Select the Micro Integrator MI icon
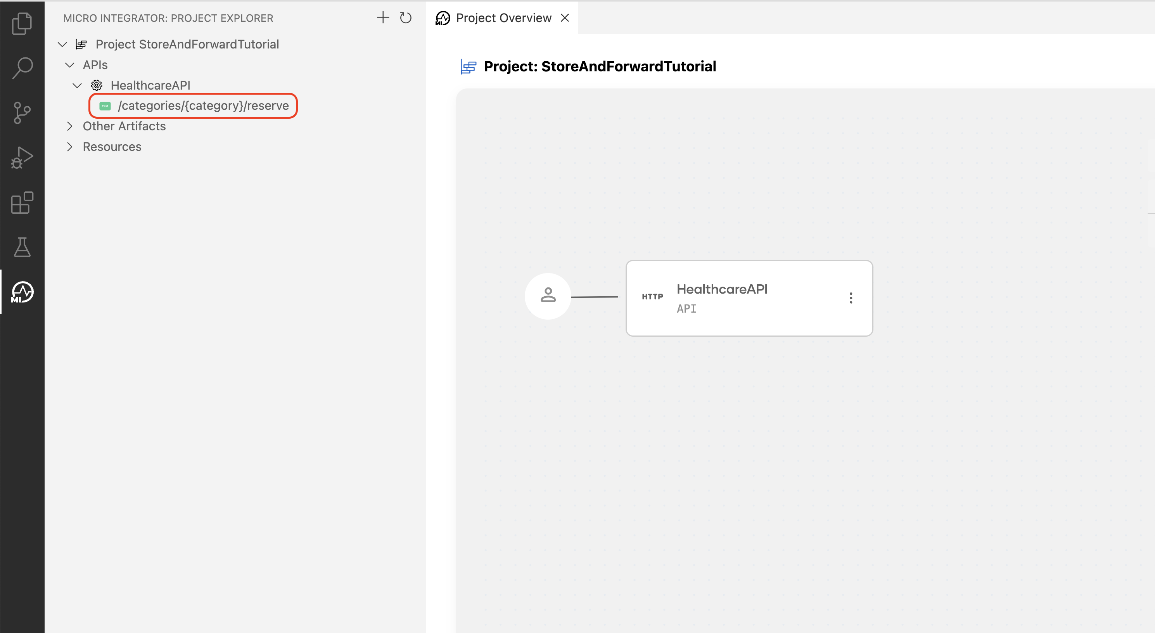Image resolution: width=1155 pixels, height=633 pixels. coord(21,292)
